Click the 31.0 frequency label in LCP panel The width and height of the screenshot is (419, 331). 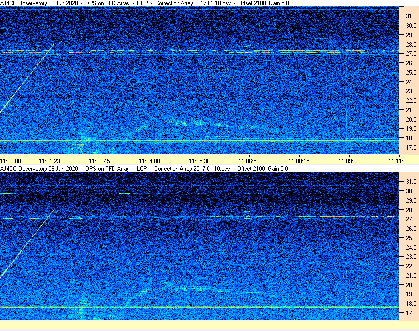411,181
